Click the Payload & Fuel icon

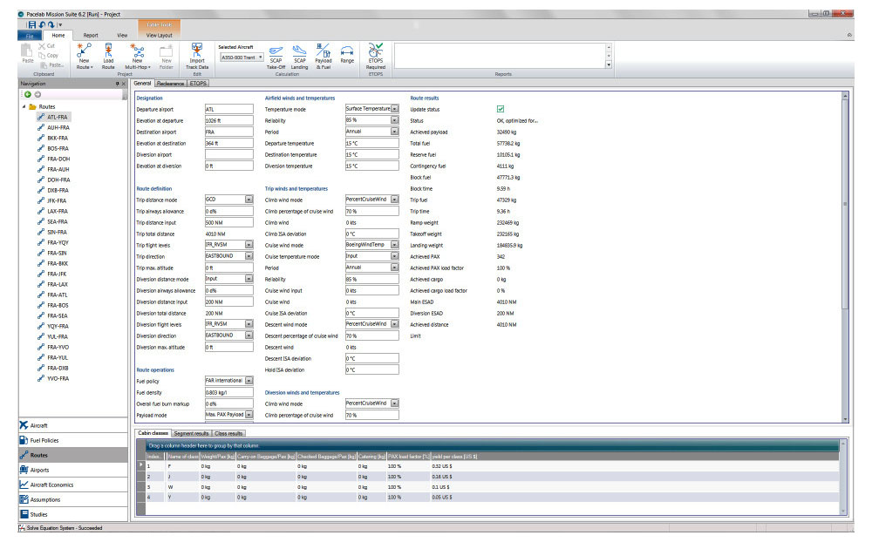click(323, 51)
